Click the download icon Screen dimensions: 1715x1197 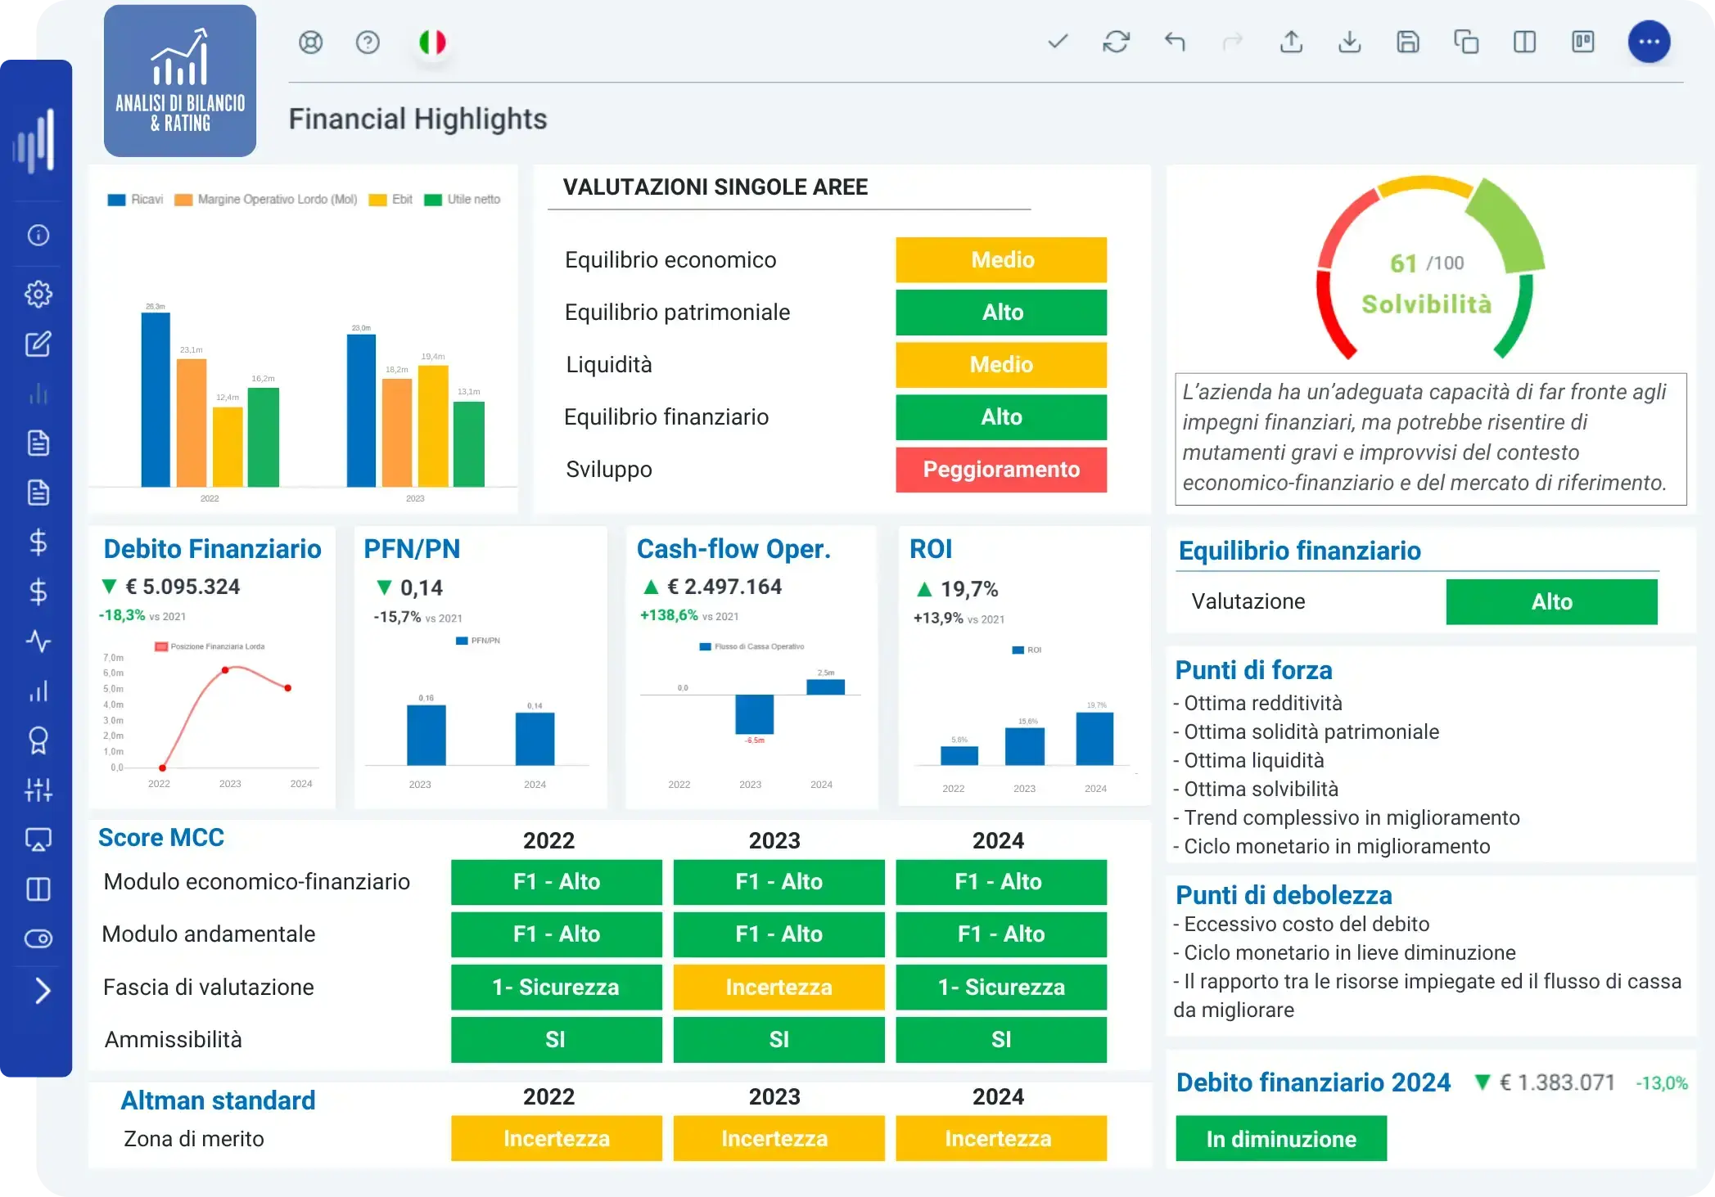click(x=1349, y=41)
